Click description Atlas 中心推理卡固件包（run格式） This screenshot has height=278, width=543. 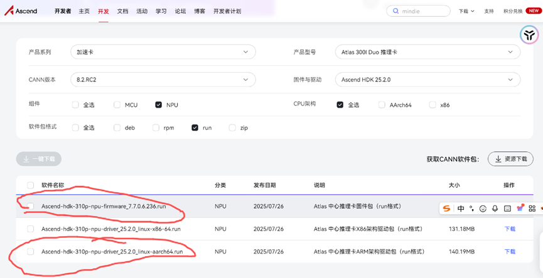pyautogui.click(x=358, y=206)
